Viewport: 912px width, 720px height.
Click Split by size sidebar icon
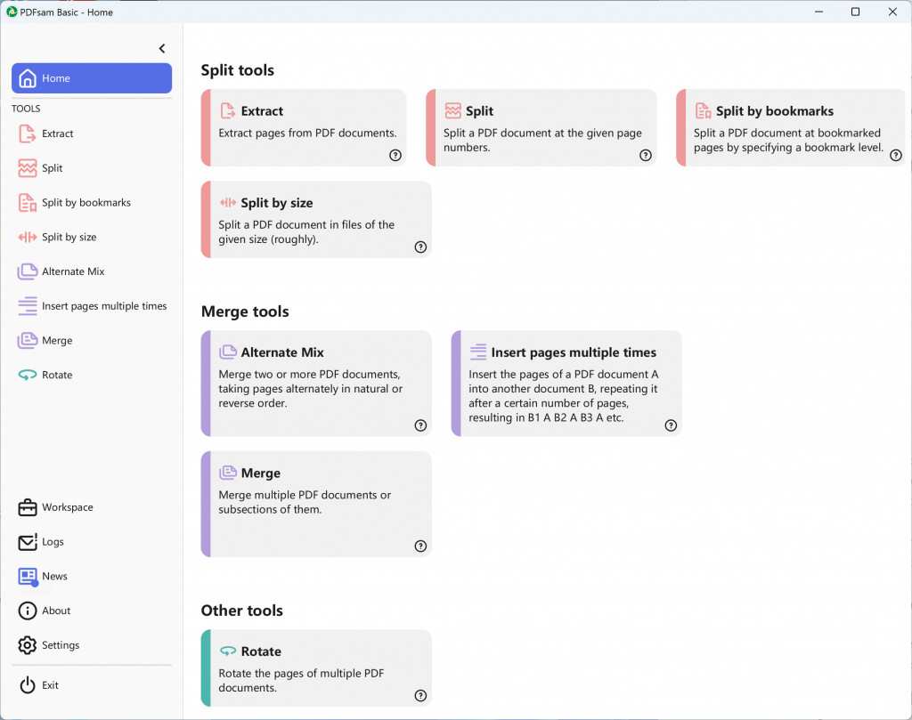tap(28, 237)
